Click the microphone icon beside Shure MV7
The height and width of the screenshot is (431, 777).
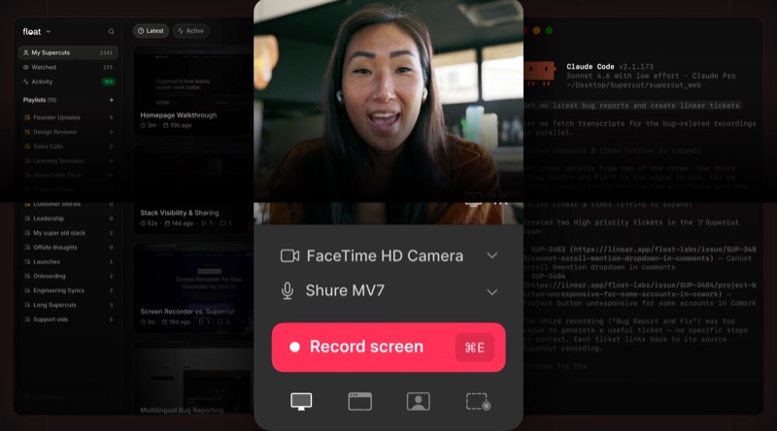tap(287, 291)
